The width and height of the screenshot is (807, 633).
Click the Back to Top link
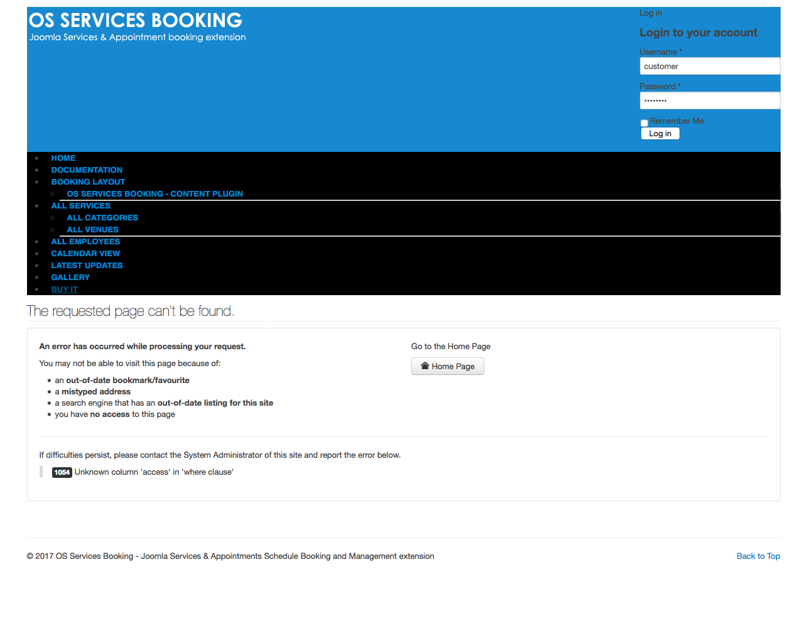pos(758,556)
